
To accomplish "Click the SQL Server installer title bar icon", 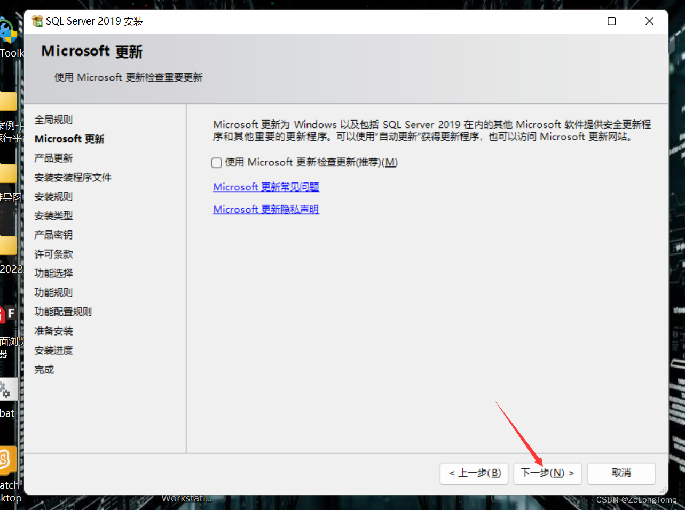I will [37, 21].
